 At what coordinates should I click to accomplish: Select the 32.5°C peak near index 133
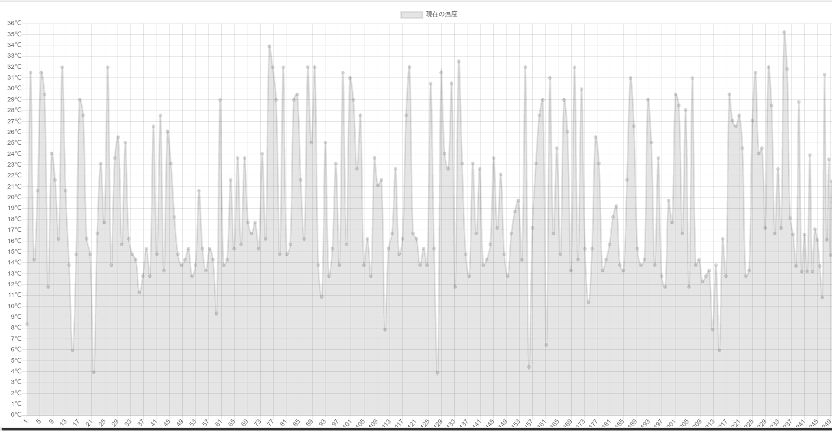click(458, 61)
